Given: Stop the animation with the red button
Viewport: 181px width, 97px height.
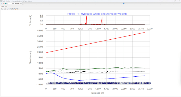Looking at the screenshot, I should point(4,3).
